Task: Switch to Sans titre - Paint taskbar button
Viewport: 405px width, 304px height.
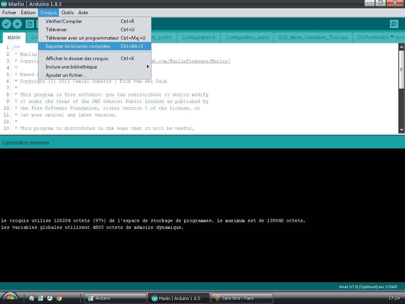Action: click(242, 298)
